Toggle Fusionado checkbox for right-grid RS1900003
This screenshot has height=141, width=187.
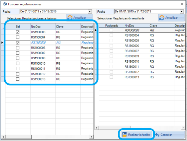click(x=112, y=30)
